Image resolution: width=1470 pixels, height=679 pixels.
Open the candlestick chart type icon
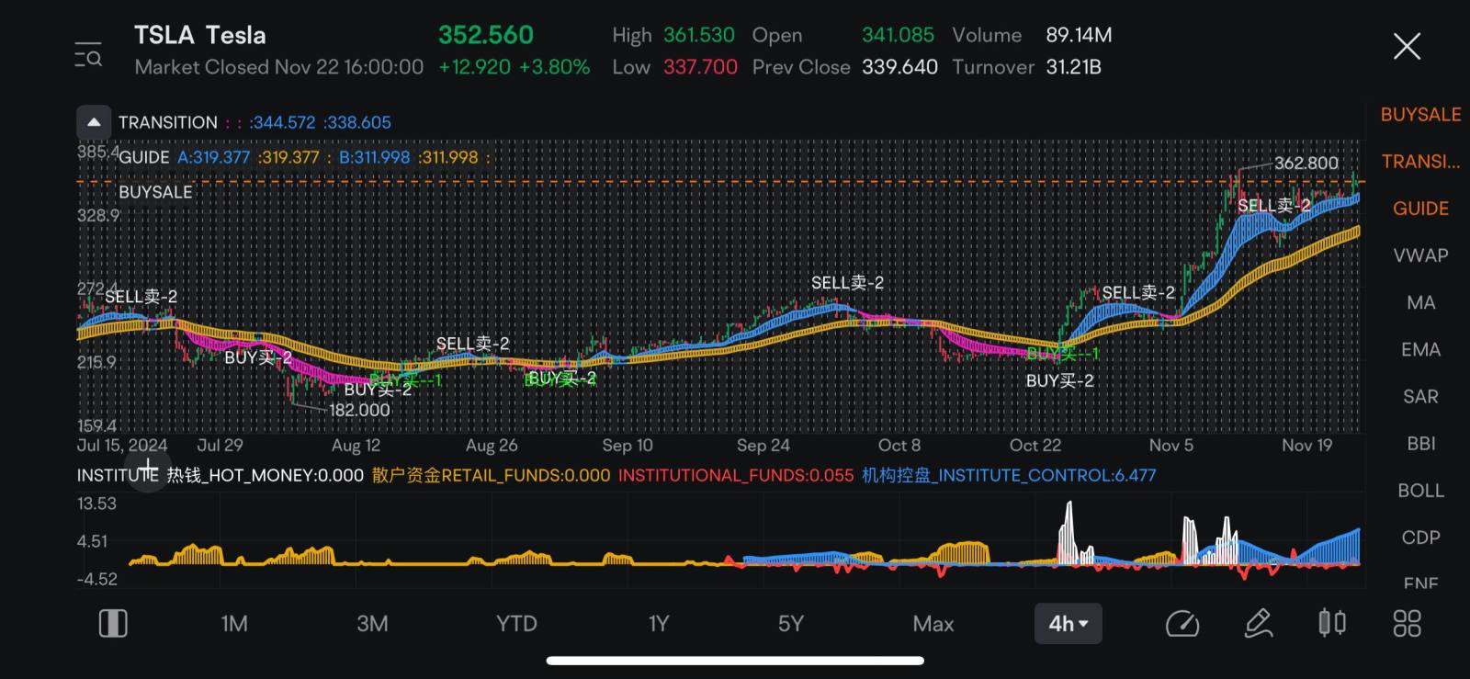point(1332,624)
